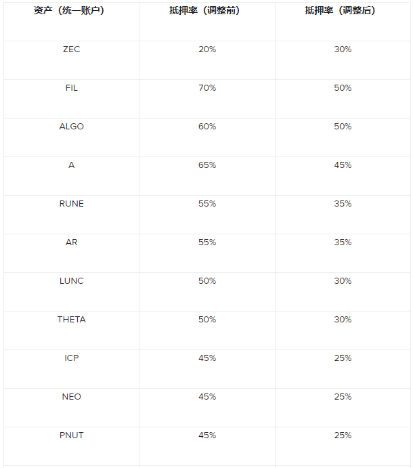This screenshot has height=468, width=413.
Task: Click the RUNE asset cell
Action: (x=71, y=204)
